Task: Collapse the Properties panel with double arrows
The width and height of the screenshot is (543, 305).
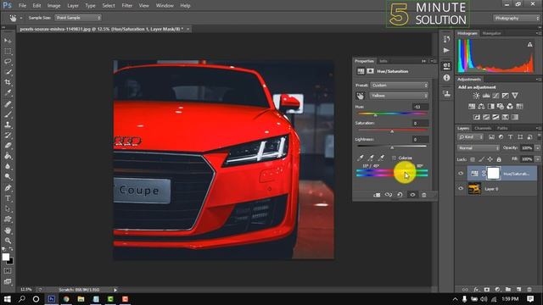Action: [x=423, y=61]
